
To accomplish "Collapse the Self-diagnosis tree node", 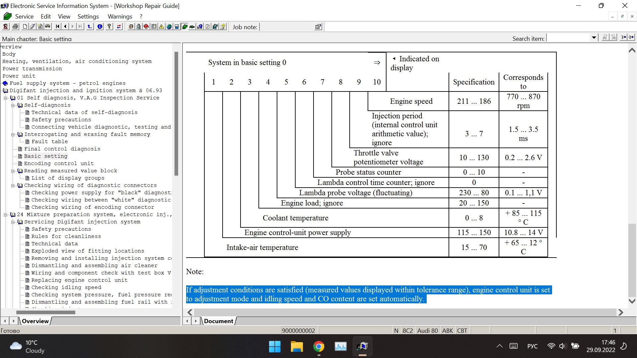I will point(13,105).
